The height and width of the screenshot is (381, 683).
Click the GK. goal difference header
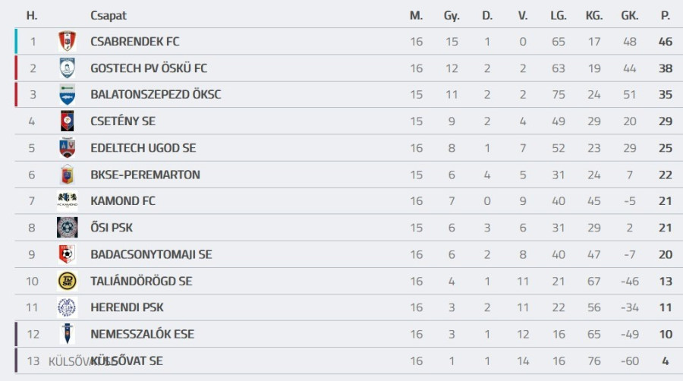629,15
